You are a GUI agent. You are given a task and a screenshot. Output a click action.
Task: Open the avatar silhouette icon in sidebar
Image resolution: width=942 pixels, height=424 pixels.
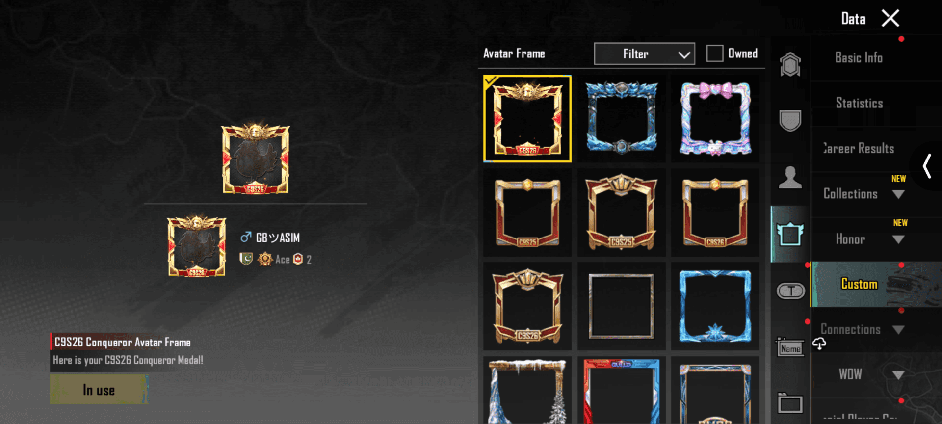pos(790,177)
